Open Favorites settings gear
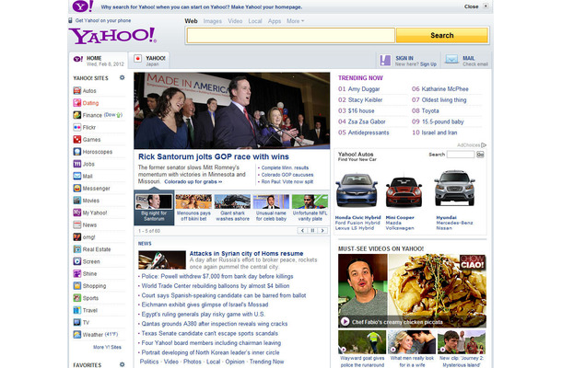Screen dimensions: 562x368 pyautogui.click(x=122, y=364)
